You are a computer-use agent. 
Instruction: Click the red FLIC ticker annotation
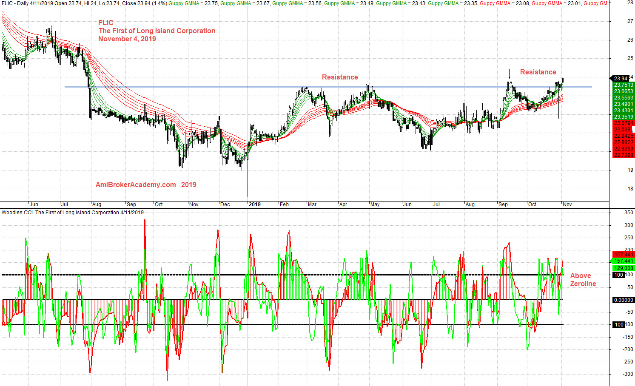click(106, 23)
